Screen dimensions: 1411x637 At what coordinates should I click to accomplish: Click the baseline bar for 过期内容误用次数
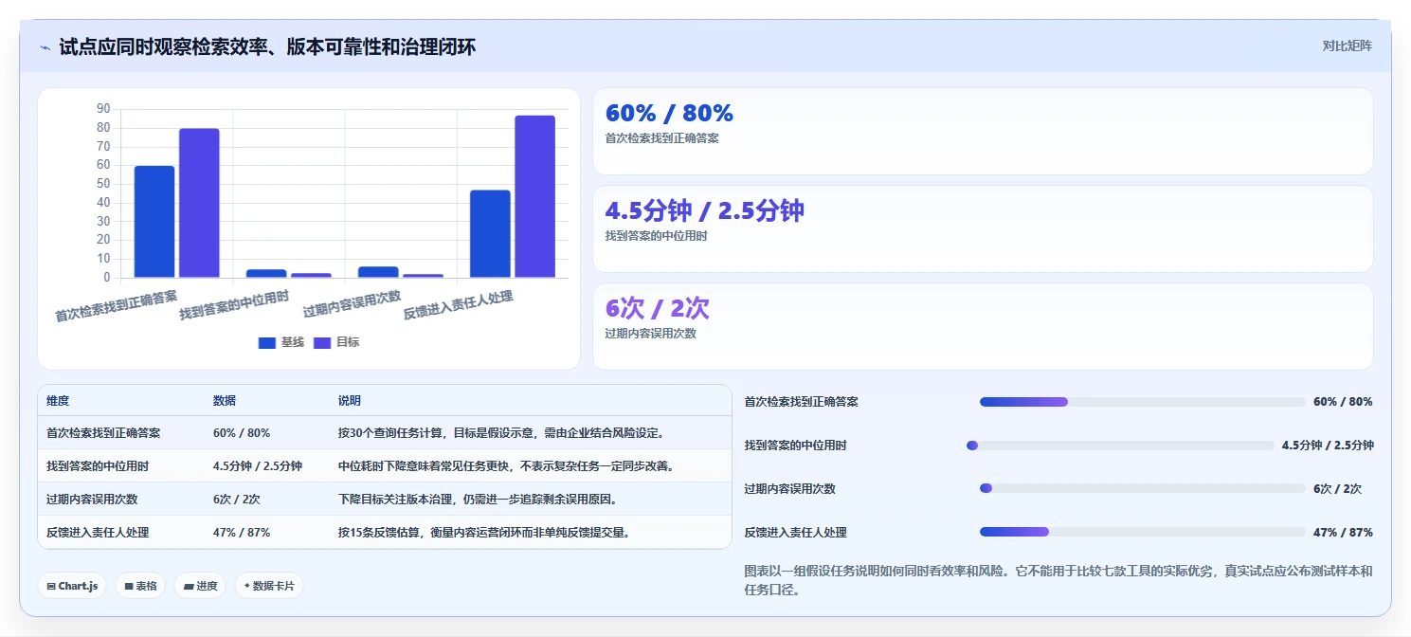click(378, 272)
